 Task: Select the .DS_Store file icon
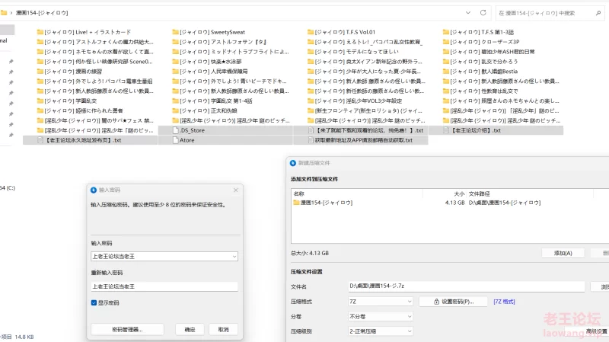click(176, 130)
